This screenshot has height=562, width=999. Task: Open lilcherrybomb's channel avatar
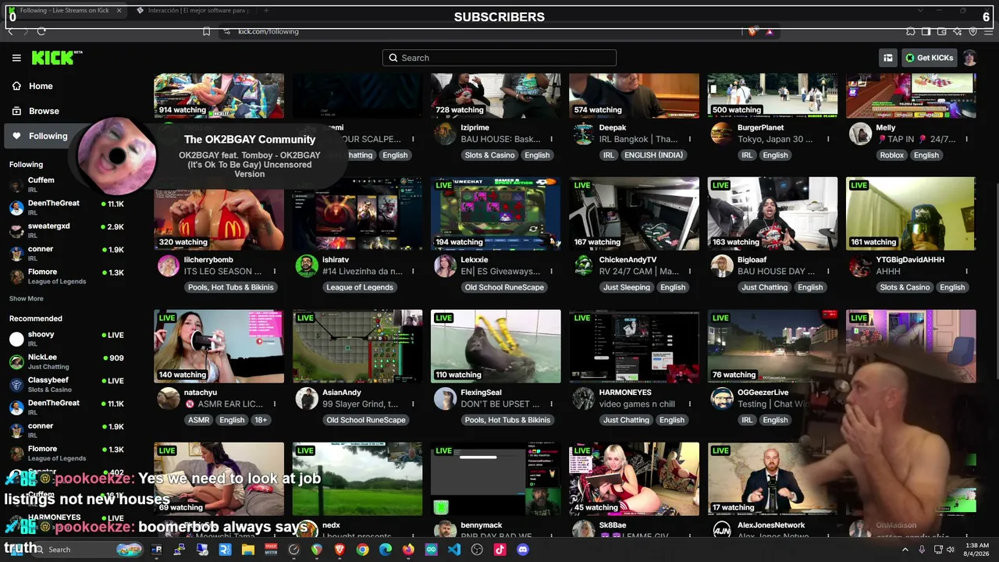click(x=169, y=265)
